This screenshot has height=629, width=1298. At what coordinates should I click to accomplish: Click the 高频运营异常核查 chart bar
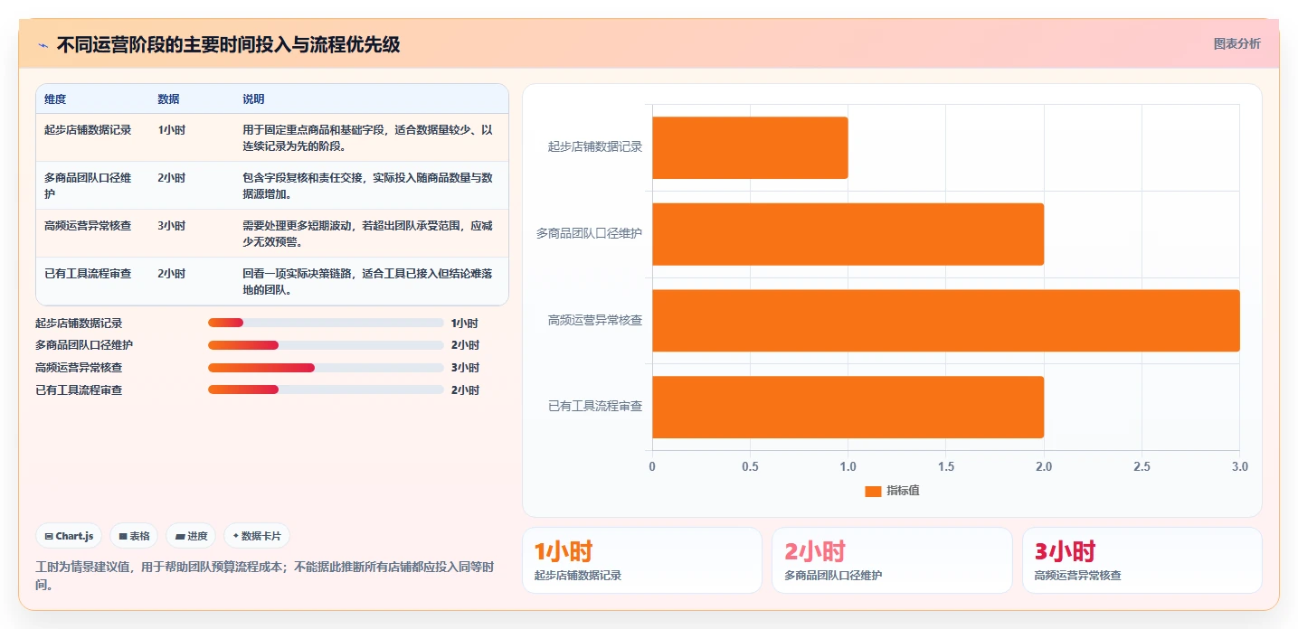946,321
